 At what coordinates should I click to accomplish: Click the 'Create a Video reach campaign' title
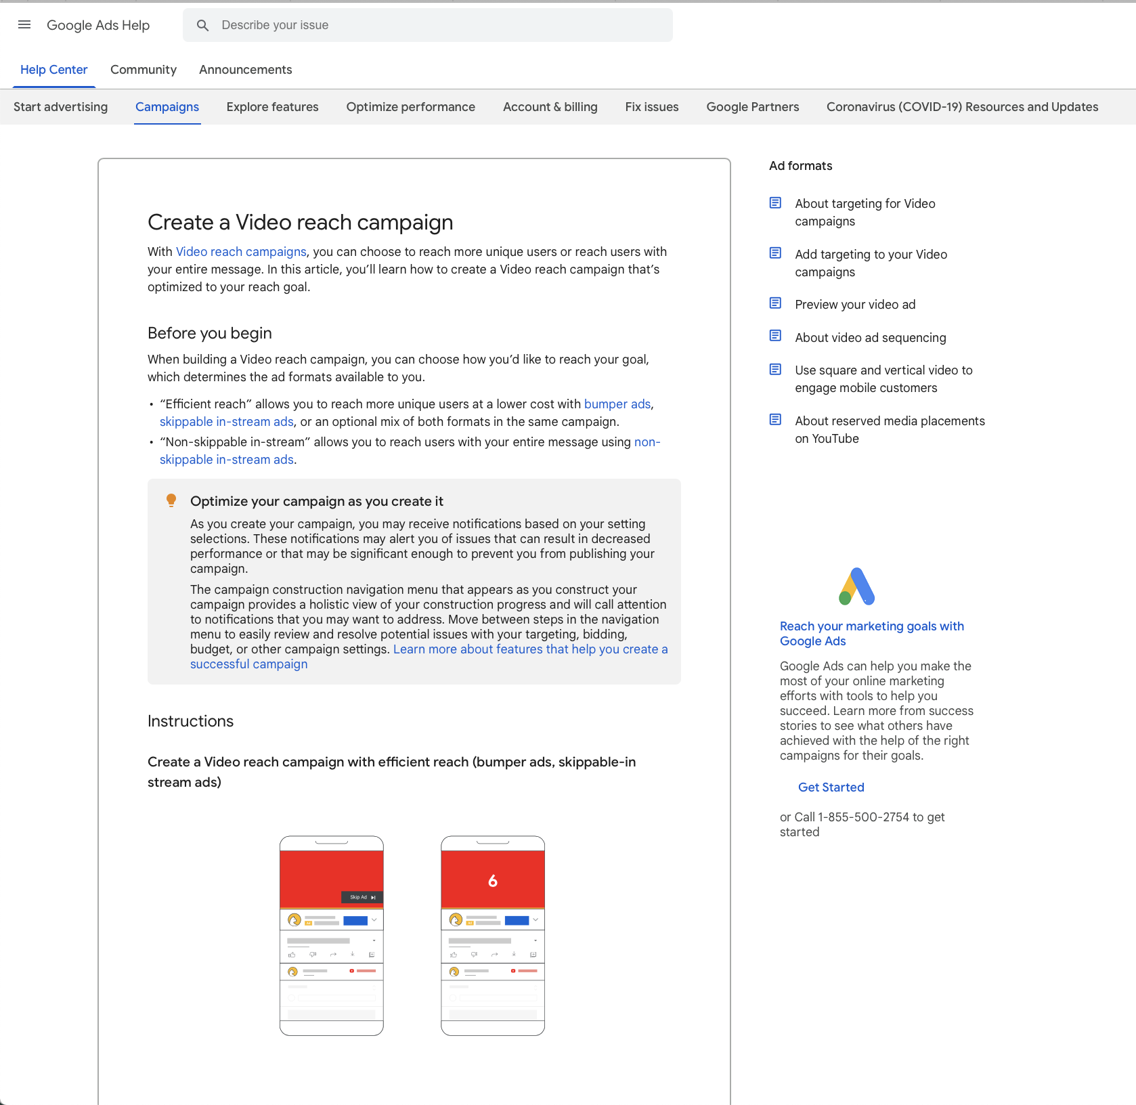point(301,222)
